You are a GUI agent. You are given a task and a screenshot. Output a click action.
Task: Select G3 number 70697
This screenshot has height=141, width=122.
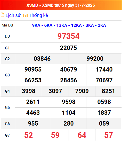(x=104, y=80)
